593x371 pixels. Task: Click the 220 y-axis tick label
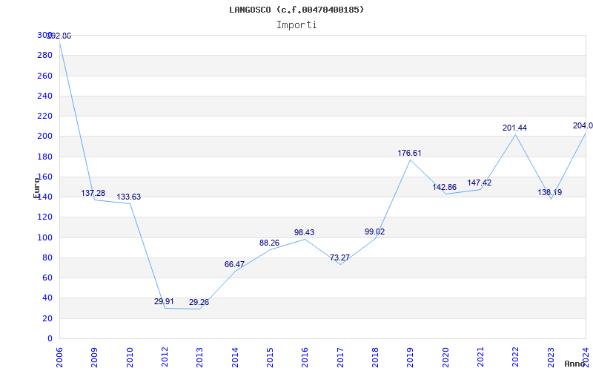coord(45,116)
